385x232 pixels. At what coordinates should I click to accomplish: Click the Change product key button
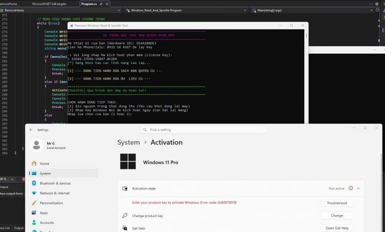(x=337, y=215)
